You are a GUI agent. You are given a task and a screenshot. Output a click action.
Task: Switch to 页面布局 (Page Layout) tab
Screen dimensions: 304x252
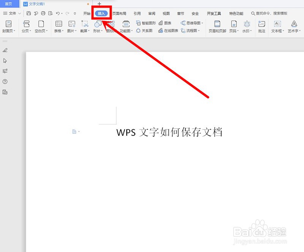click(119, 13)
